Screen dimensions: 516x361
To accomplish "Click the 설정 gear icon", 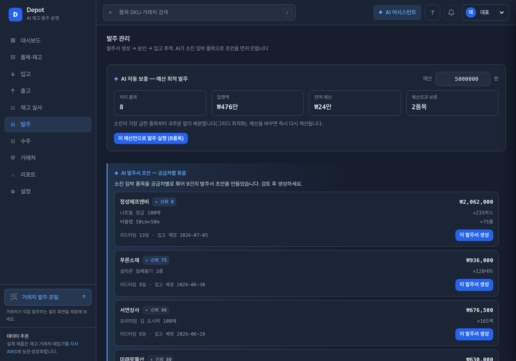I will 13,191.
